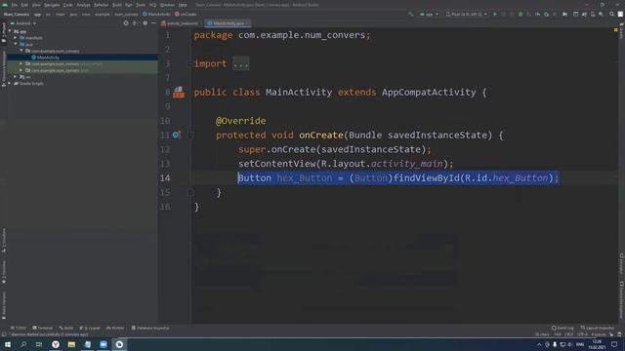Open Structure tool window from left stripe
This screenshot has width=625, height=351.
(4, 240)
